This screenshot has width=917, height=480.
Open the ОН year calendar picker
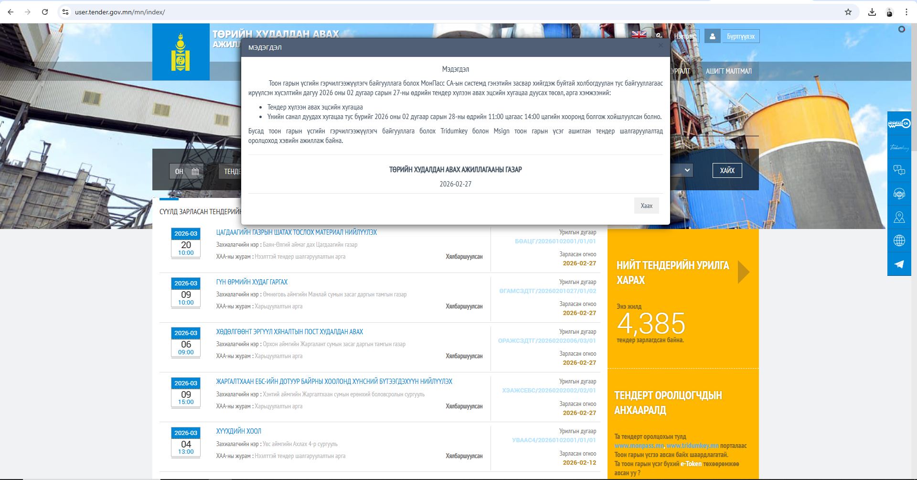point(186,171)
